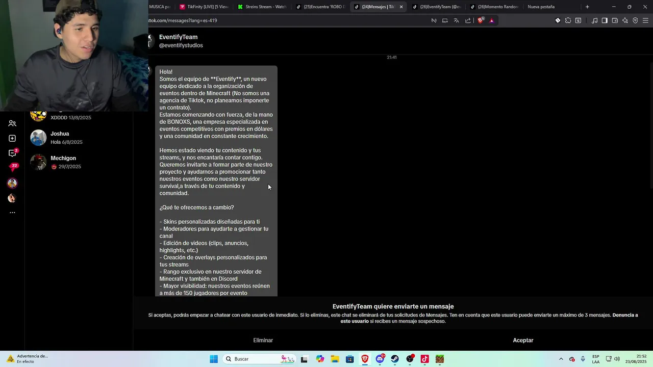Open File Explorer on taskbar
Screen dimensions: 653x367
tap(335, 359)
